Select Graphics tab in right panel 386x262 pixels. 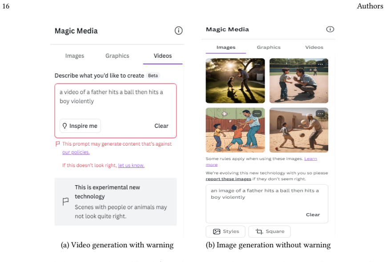tap(269, 47)
